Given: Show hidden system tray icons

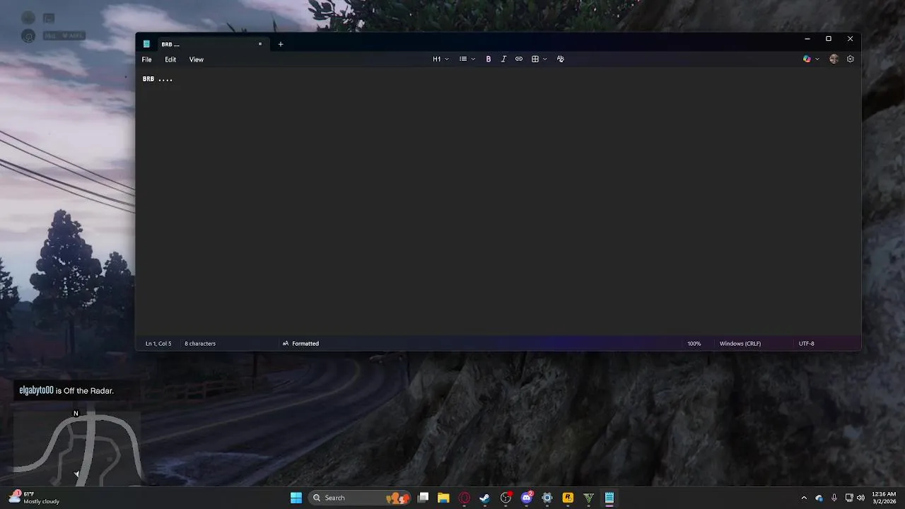Looking at the screenshot, I should [804, 498].
